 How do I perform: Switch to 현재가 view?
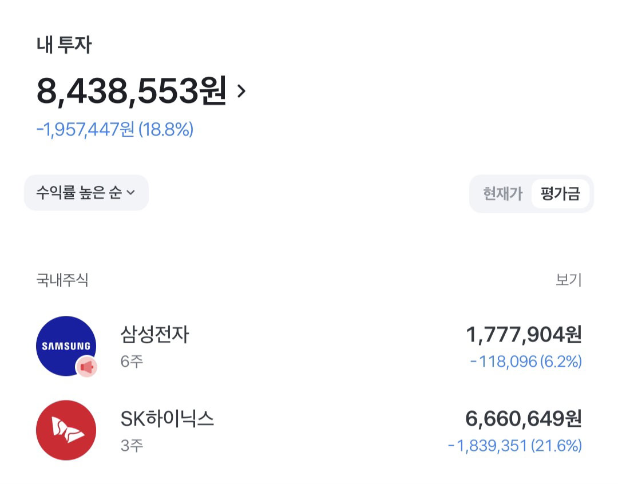(502, 193)
